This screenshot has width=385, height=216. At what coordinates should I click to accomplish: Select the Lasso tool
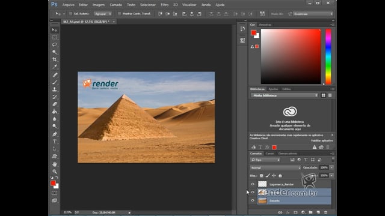(55, 45)
